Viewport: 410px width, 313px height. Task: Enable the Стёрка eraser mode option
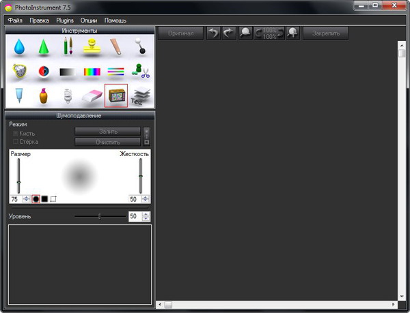coord(16,142)
